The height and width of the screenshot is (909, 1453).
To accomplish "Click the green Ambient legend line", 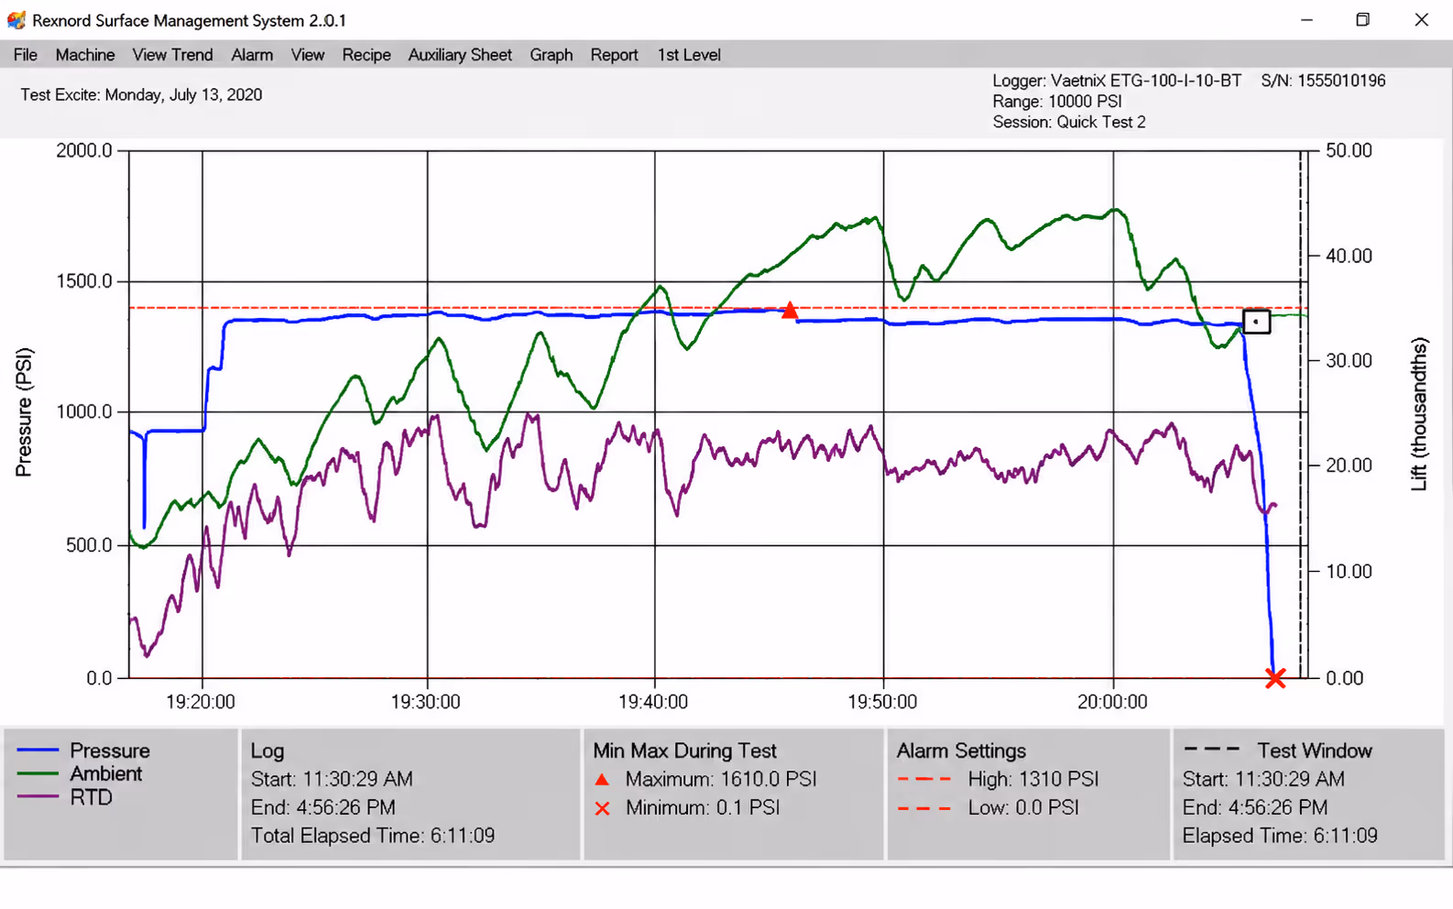I will pos(38,774).
